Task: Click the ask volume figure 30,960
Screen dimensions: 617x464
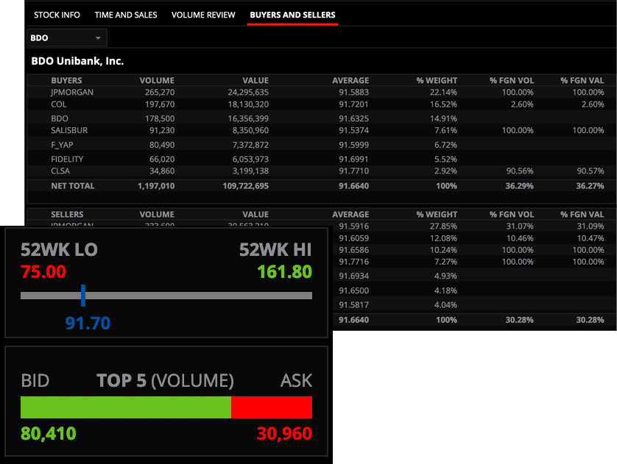Action: click(284, 434)
